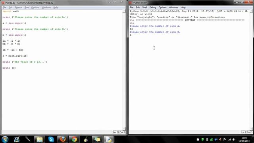Open the stylus pen taskbar icon
This screenshot has height=143, width=254.
pos(28,139)
